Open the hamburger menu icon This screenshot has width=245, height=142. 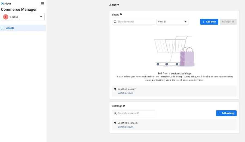[x=42, y=4]
